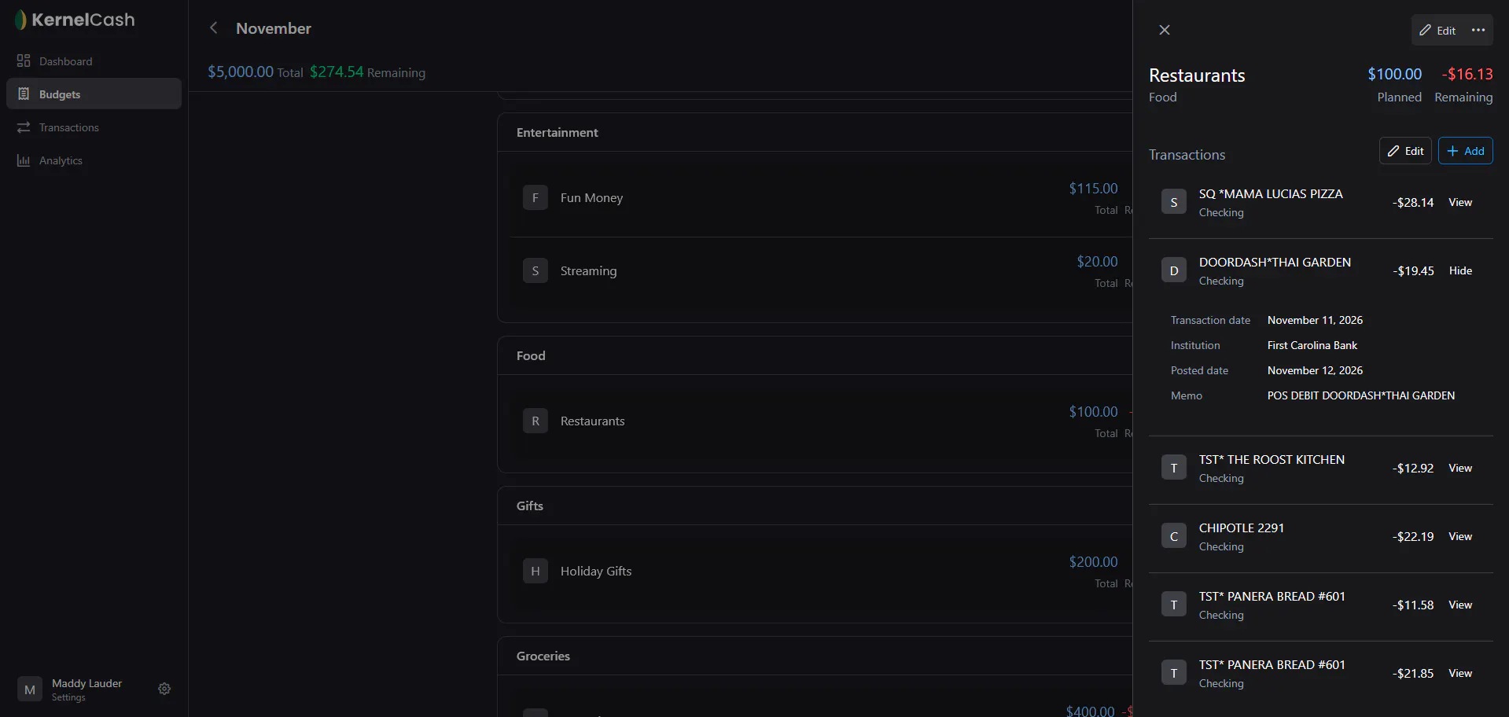Click the Entertainment category header
Image resolution: width=1509 pixels, height=717 pixels.
pyautogui.click(x=815, y=133)
